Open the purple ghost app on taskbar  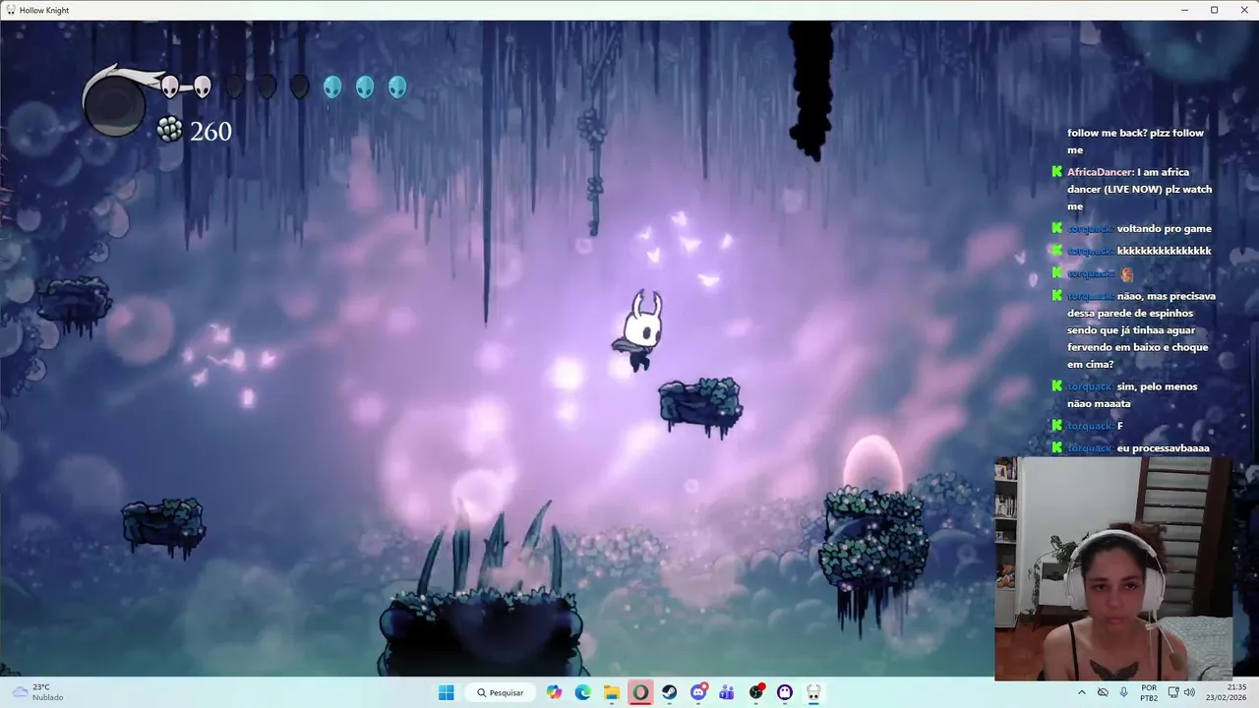coord(785,692)
